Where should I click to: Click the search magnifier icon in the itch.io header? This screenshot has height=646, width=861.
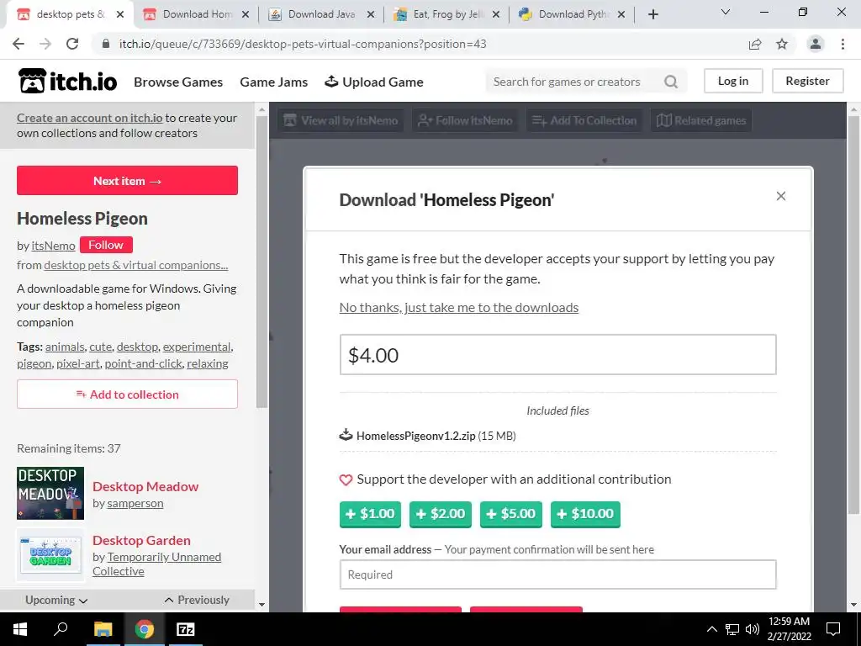670,82
